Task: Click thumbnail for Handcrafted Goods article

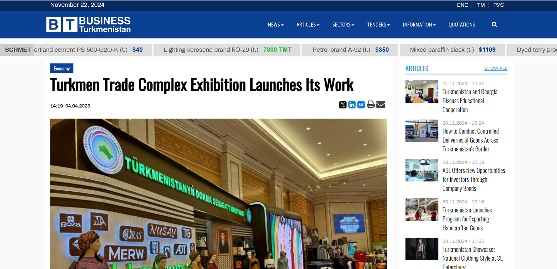Action: click(x=422, y=209)
